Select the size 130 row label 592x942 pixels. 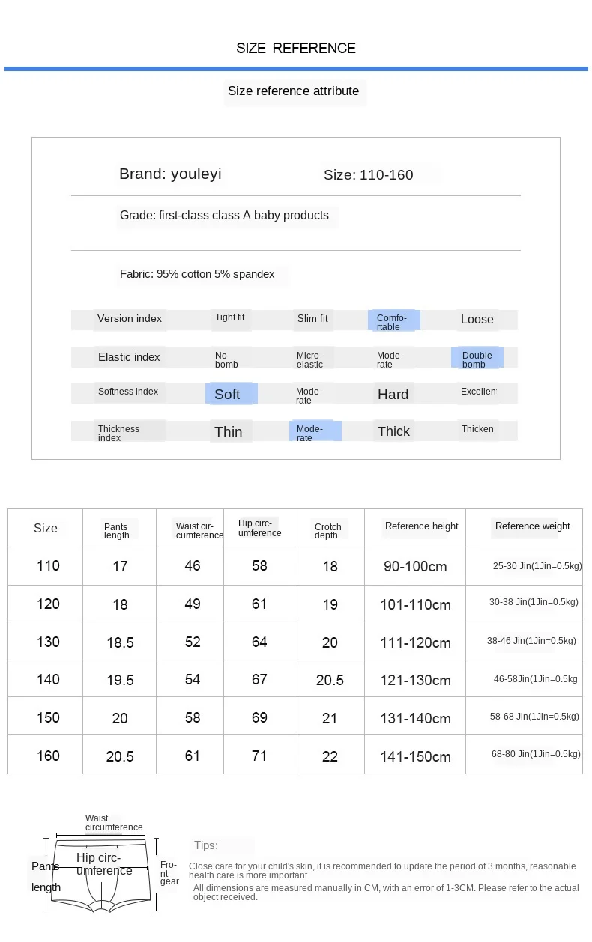(48, 642)
